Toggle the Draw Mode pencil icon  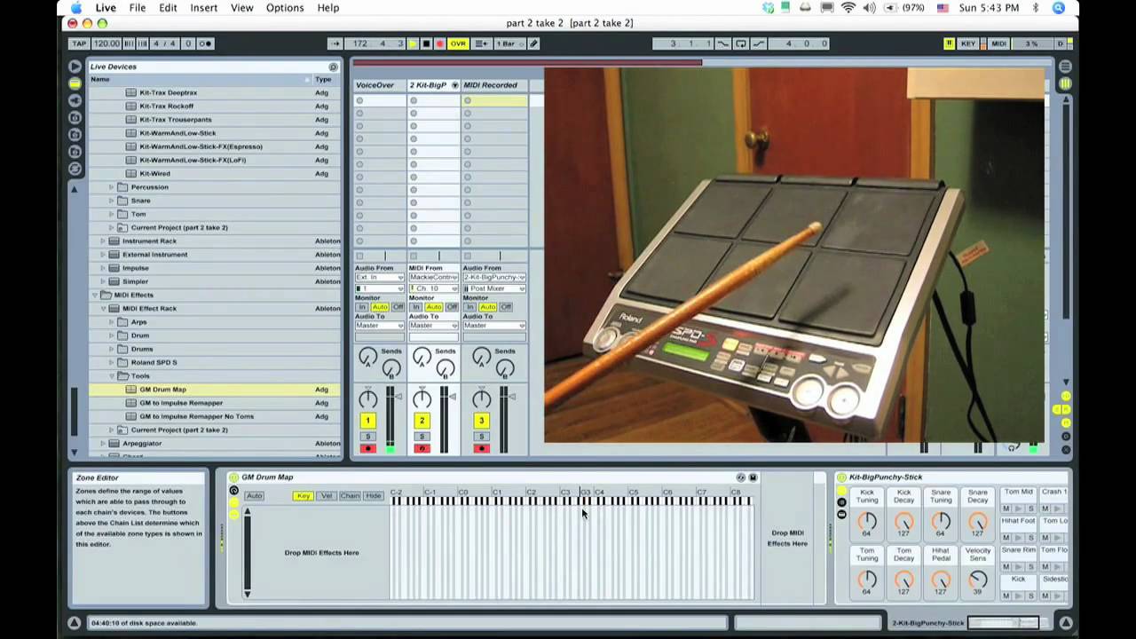tap(533, 43)
